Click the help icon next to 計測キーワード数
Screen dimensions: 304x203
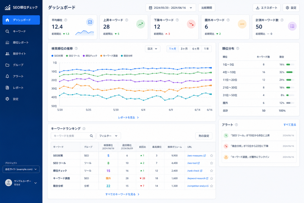coord(282,20)
